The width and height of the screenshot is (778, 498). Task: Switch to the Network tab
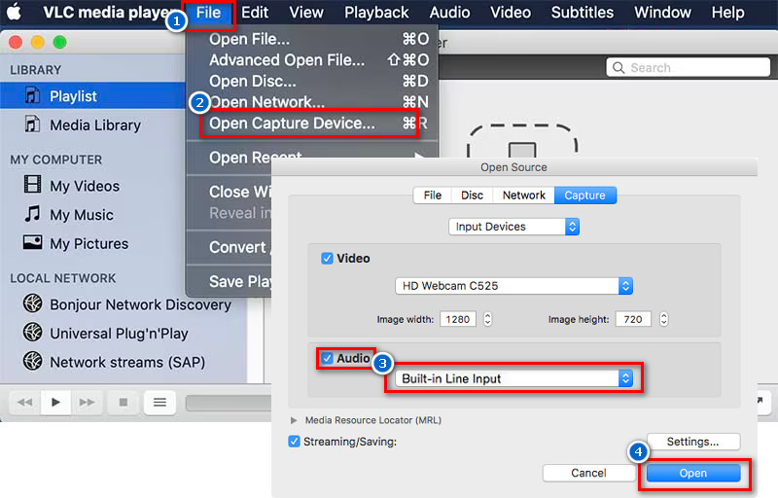click(x=523, y=196)
